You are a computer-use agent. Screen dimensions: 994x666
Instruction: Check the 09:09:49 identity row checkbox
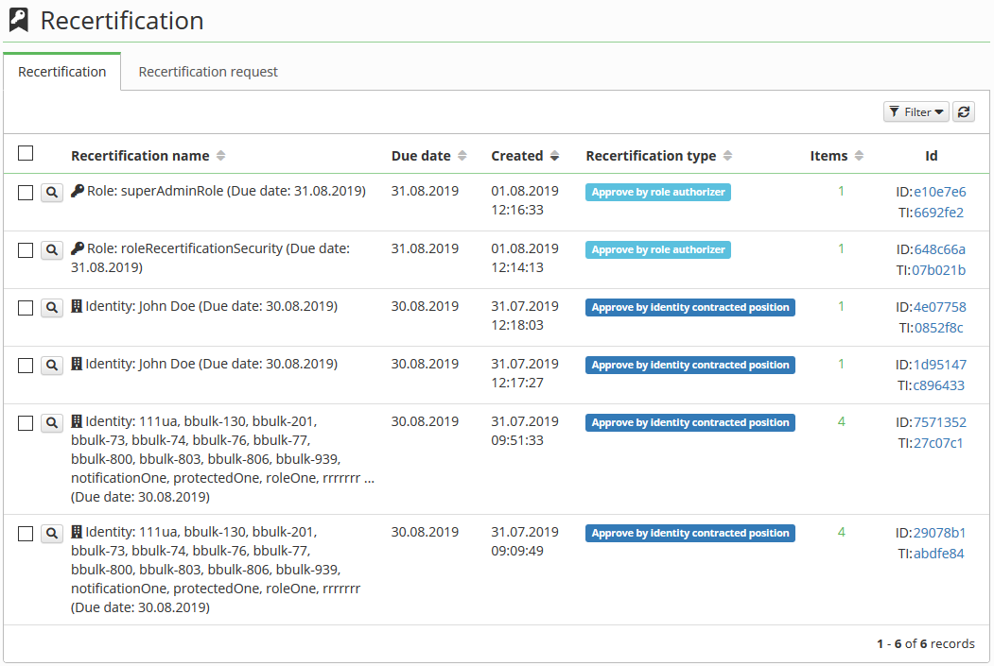(x=26, y=534)
